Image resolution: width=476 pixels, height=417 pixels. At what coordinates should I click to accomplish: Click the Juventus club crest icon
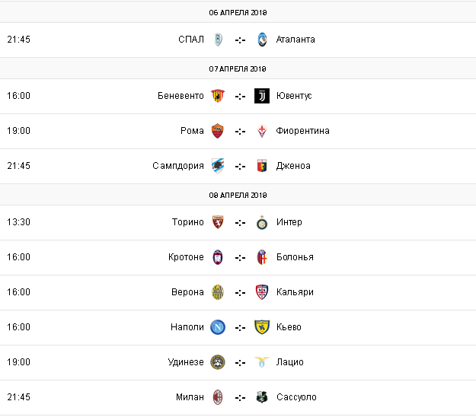pos(262,96)
